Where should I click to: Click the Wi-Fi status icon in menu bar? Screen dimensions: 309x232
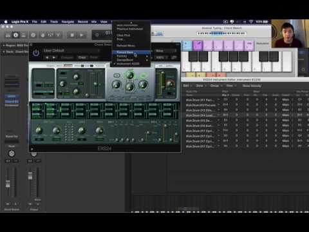click(x=251, y=22)
